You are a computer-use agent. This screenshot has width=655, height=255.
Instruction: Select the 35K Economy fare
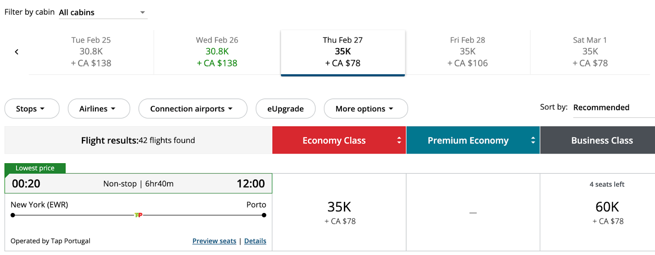(339, 212)
